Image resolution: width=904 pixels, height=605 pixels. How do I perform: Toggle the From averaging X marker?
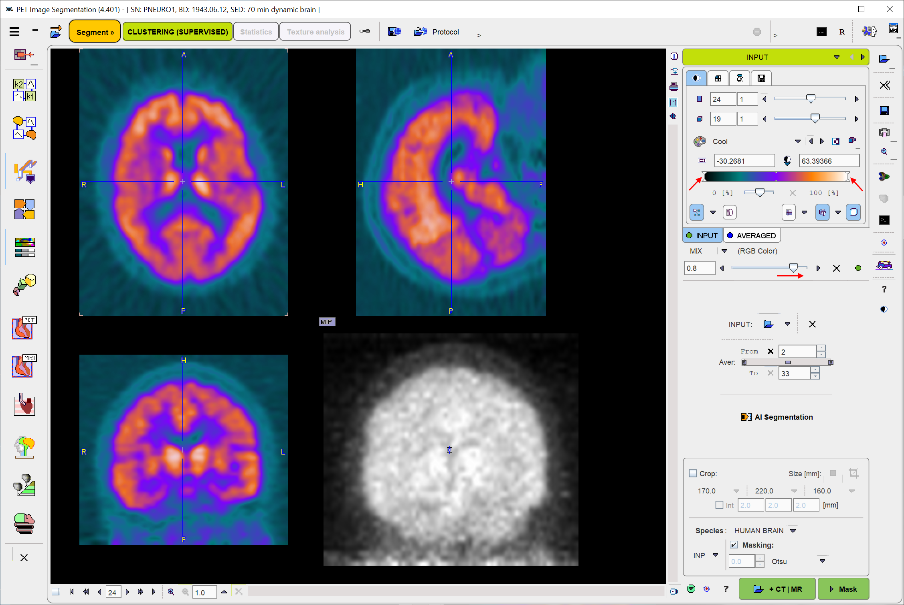771,351
